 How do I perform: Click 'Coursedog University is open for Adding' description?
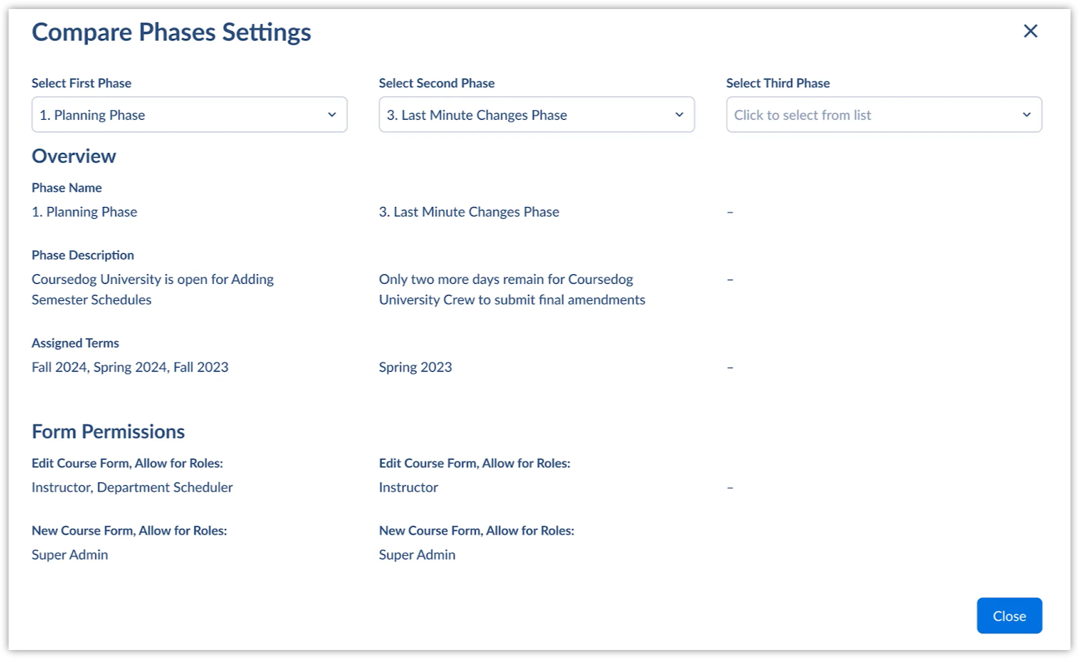tap(152, 289)
